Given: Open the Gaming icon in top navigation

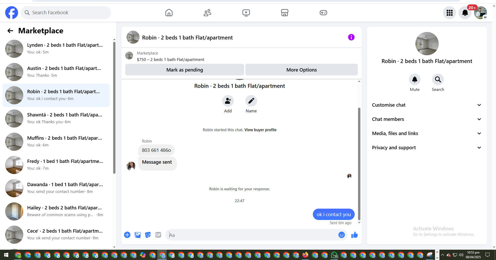Looking at the screenshot, I should point(323,13).
